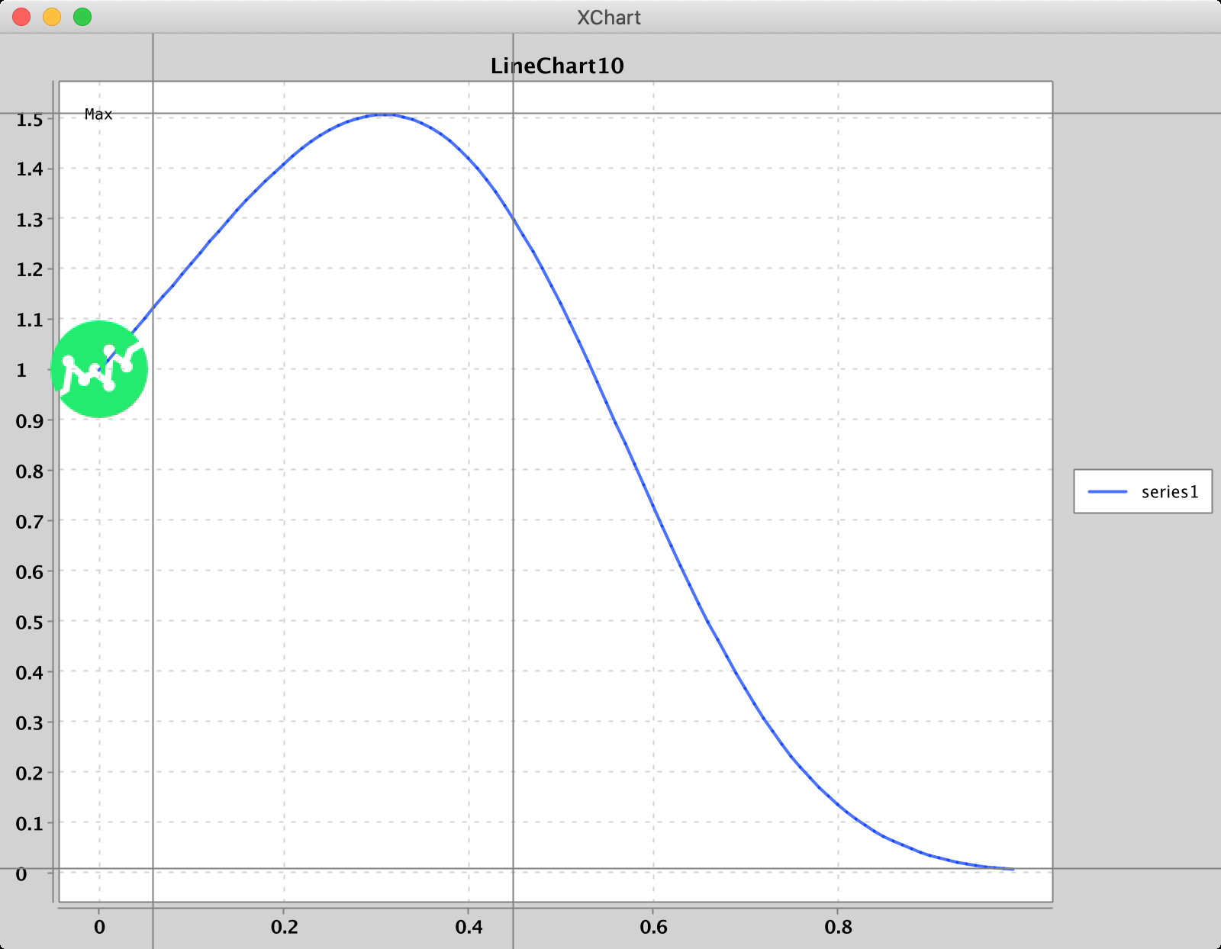Click the 0.6 y-axis tick label
Viewport: 1221px width, 949px height.
[30, 572]
